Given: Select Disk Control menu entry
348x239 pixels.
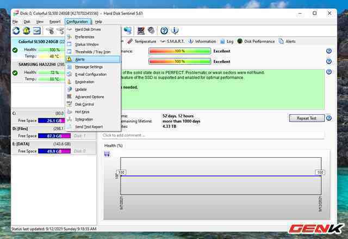Looking at the screenshot, I should pos(93,105).
